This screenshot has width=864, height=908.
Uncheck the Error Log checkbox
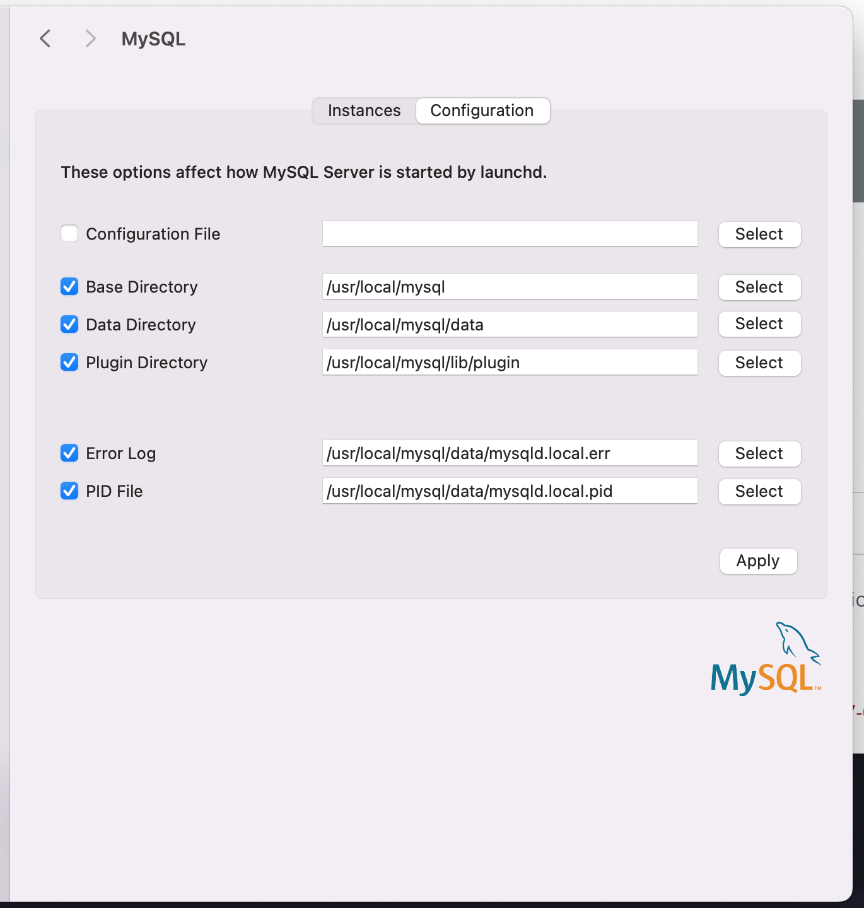[x=69, y=453]
